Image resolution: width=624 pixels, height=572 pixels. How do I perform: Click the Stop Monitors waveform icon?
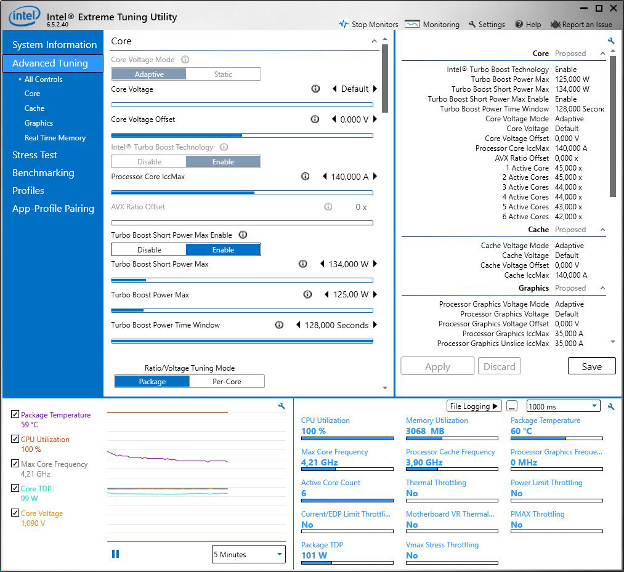point(344,25)
